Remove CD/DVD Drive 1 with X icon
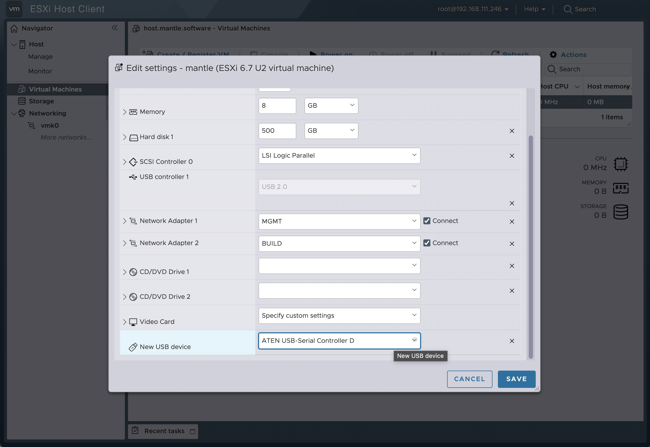Image resolution: width=650 pixels, height=447 pixels. pyautogui.click(x=511, y=266)
